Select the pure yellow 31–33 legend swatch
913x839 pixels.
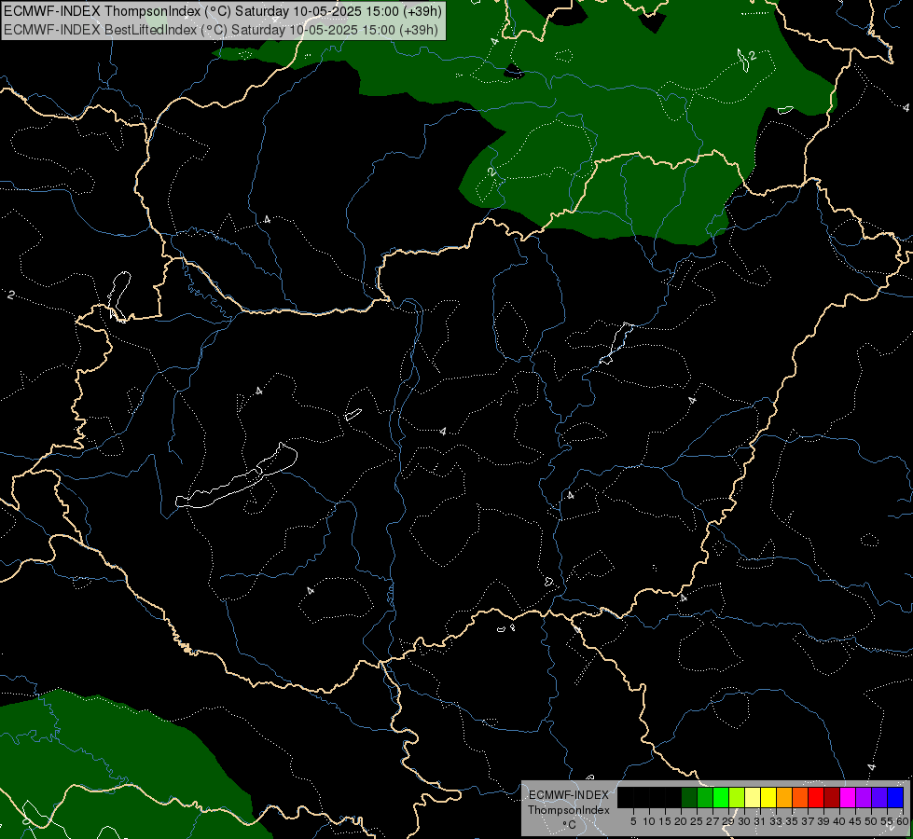click(768, 797)
